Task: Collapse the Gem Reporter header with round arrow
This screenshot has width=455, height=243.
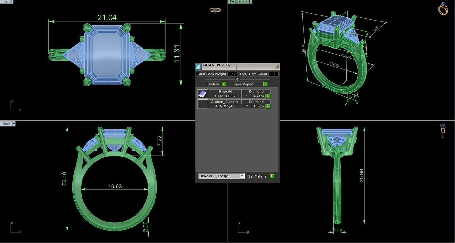Action: click(x=237, y=79)
